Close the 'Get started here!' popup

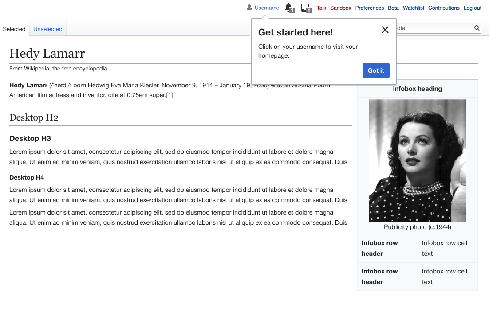coord(385,30)
